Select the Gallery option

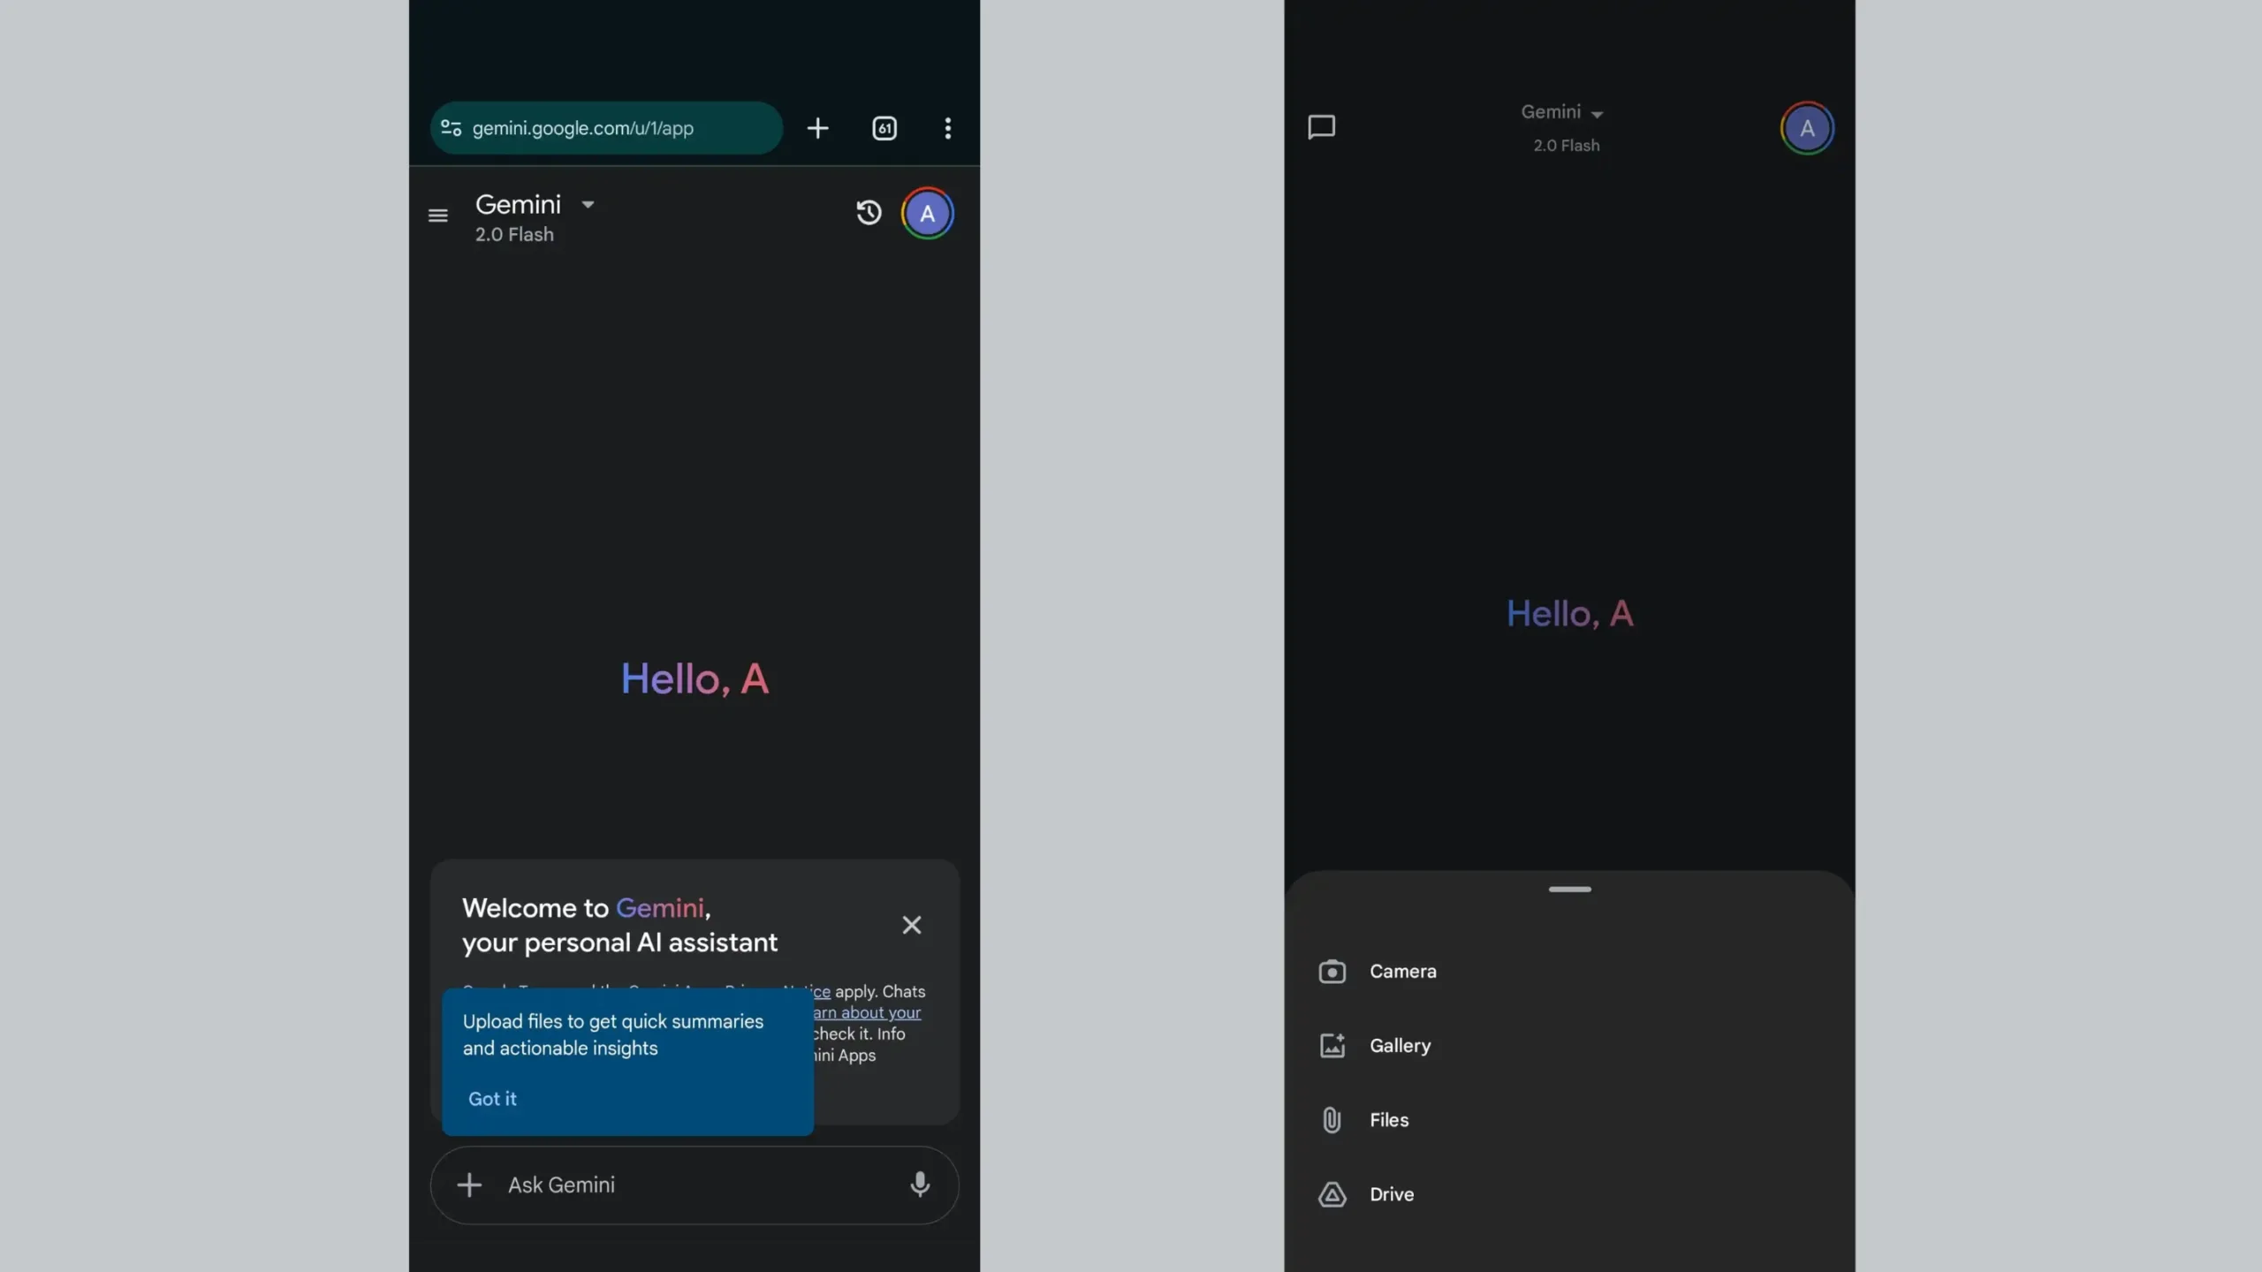tap(1569, 1046)
